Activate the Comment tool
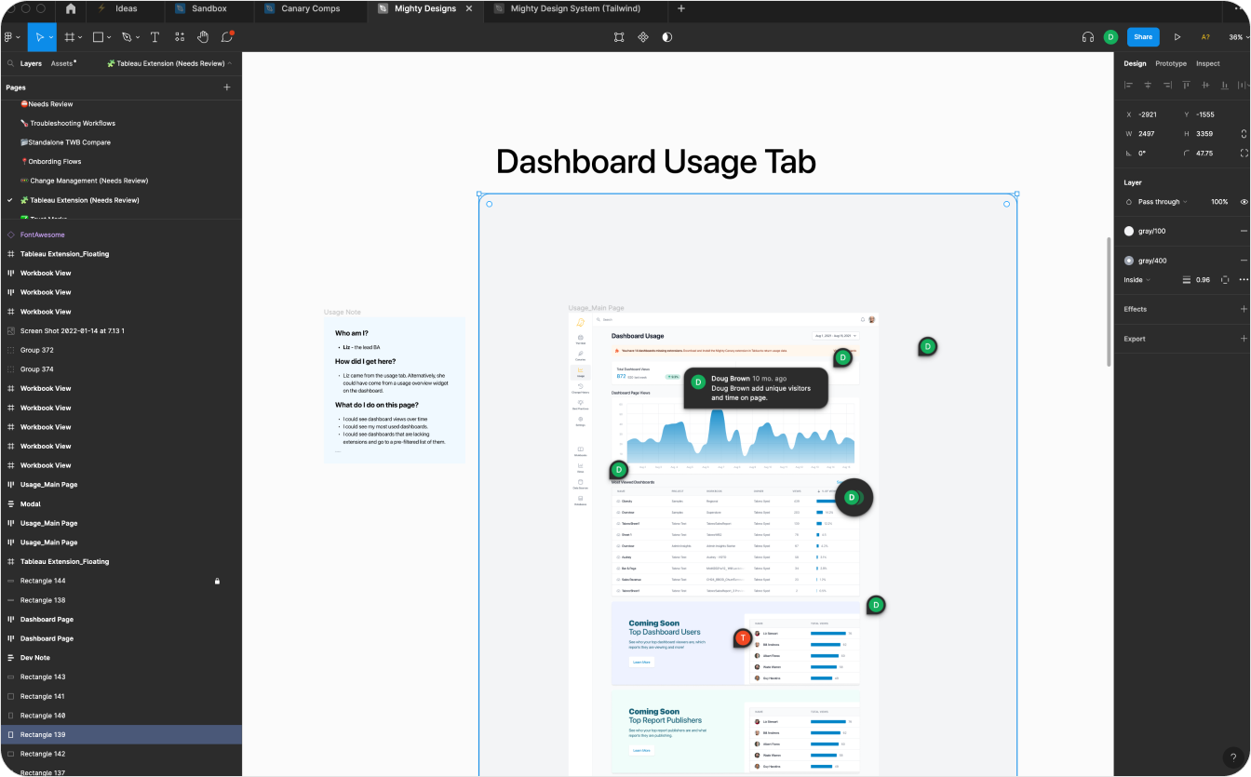Image resolution: width=1251 pixels, height=777 pixels. [227, 37]
